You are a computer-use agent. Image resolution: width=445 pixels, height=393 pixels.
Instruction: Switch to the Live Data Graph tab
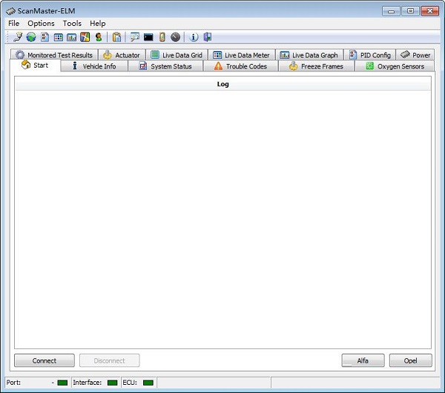(309, 55)
